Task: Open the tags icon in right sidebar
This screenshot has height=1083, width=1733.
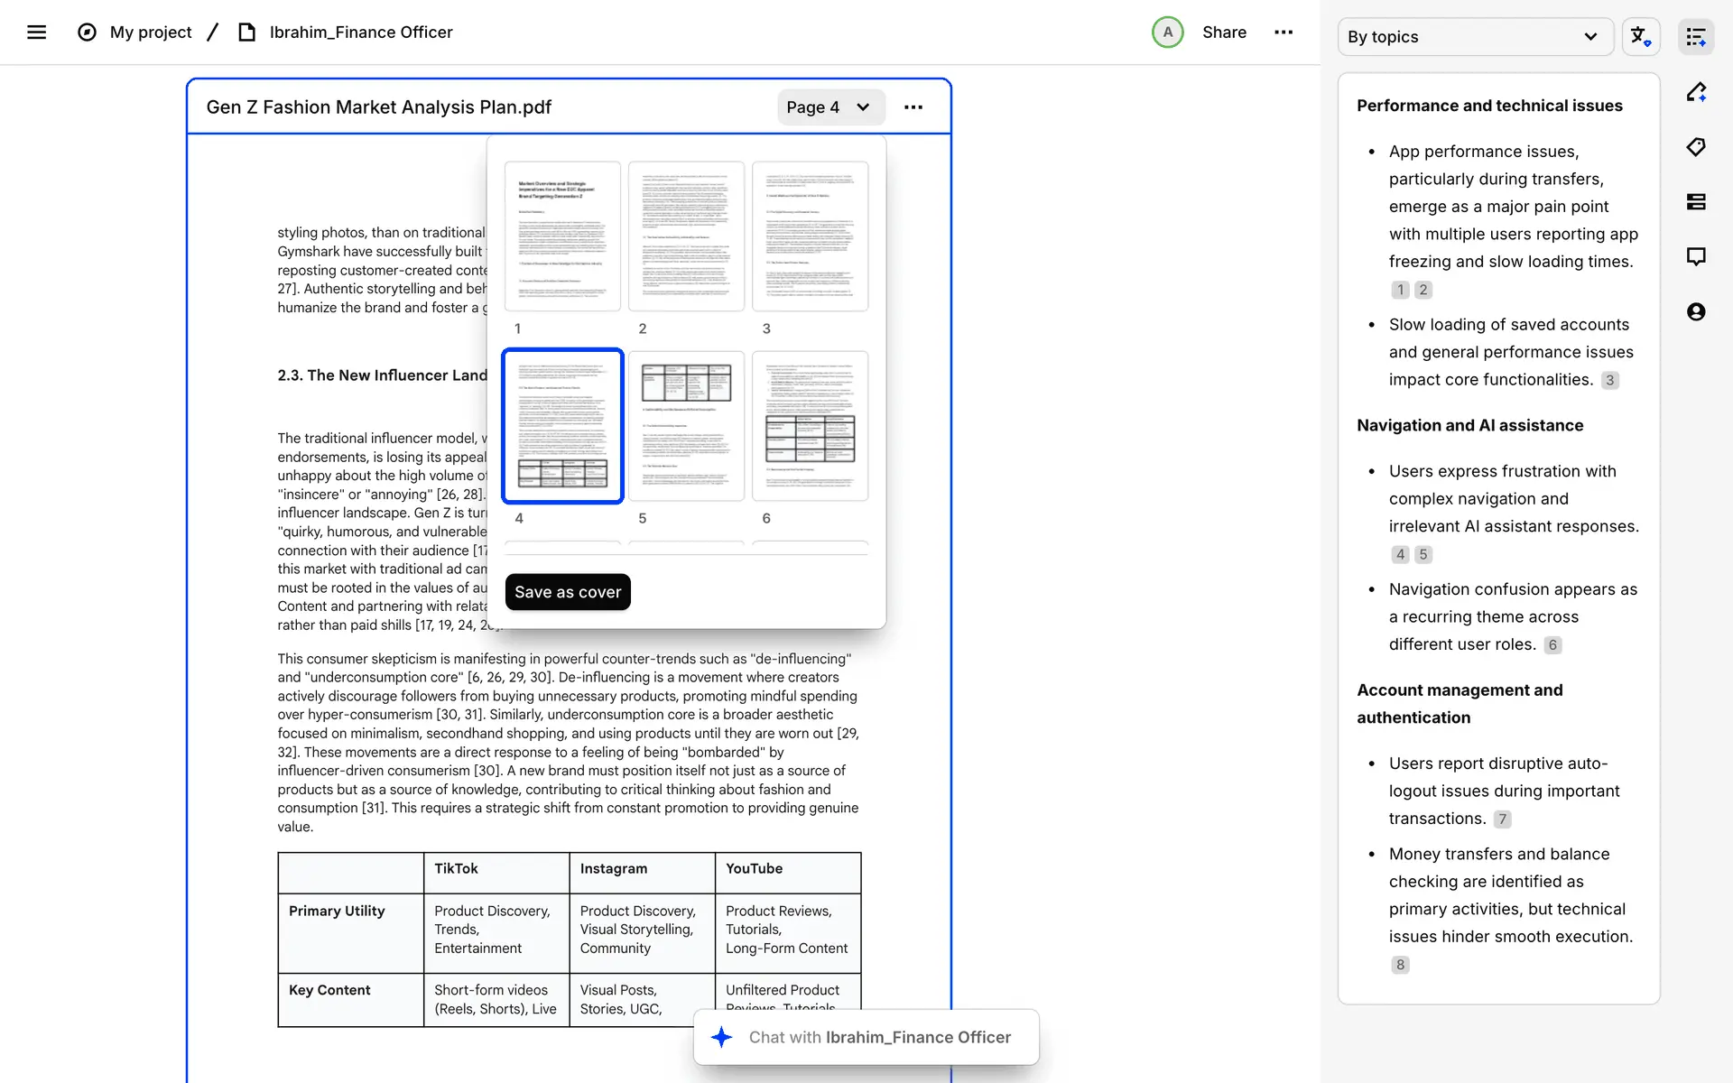Action: 1696,147
